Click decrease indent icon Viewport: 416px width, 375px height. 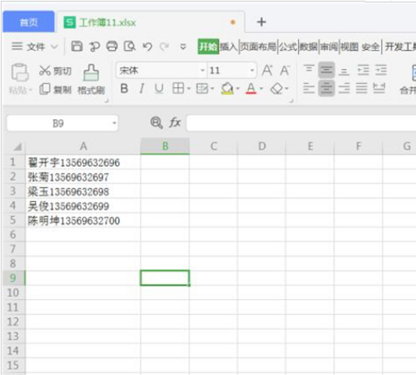(x=363, y=70)
